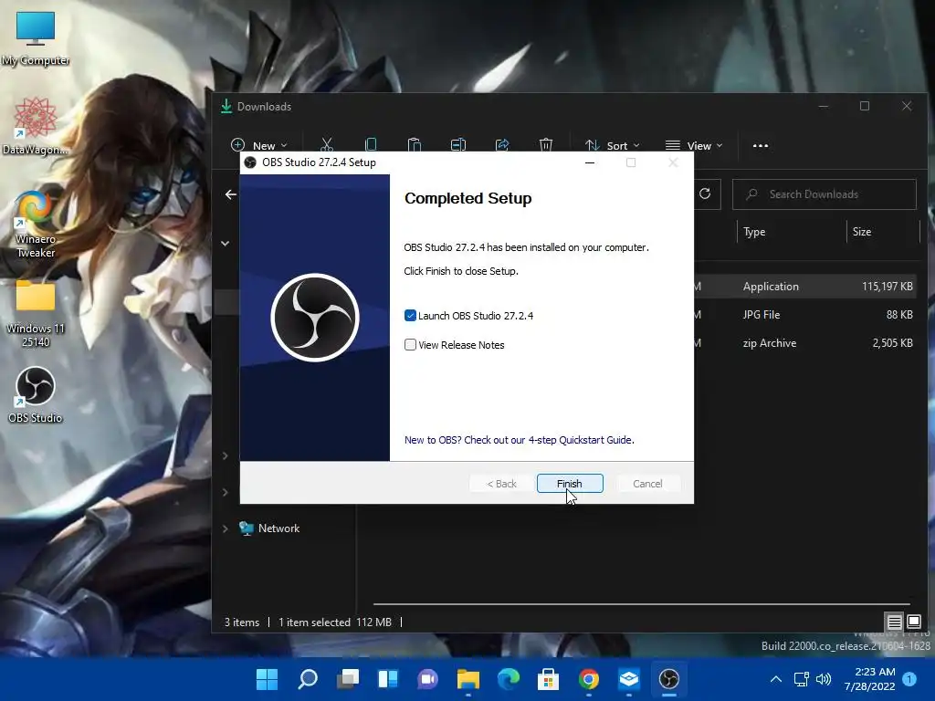Switch to details view icon in status bar

[x=894, y=623]
